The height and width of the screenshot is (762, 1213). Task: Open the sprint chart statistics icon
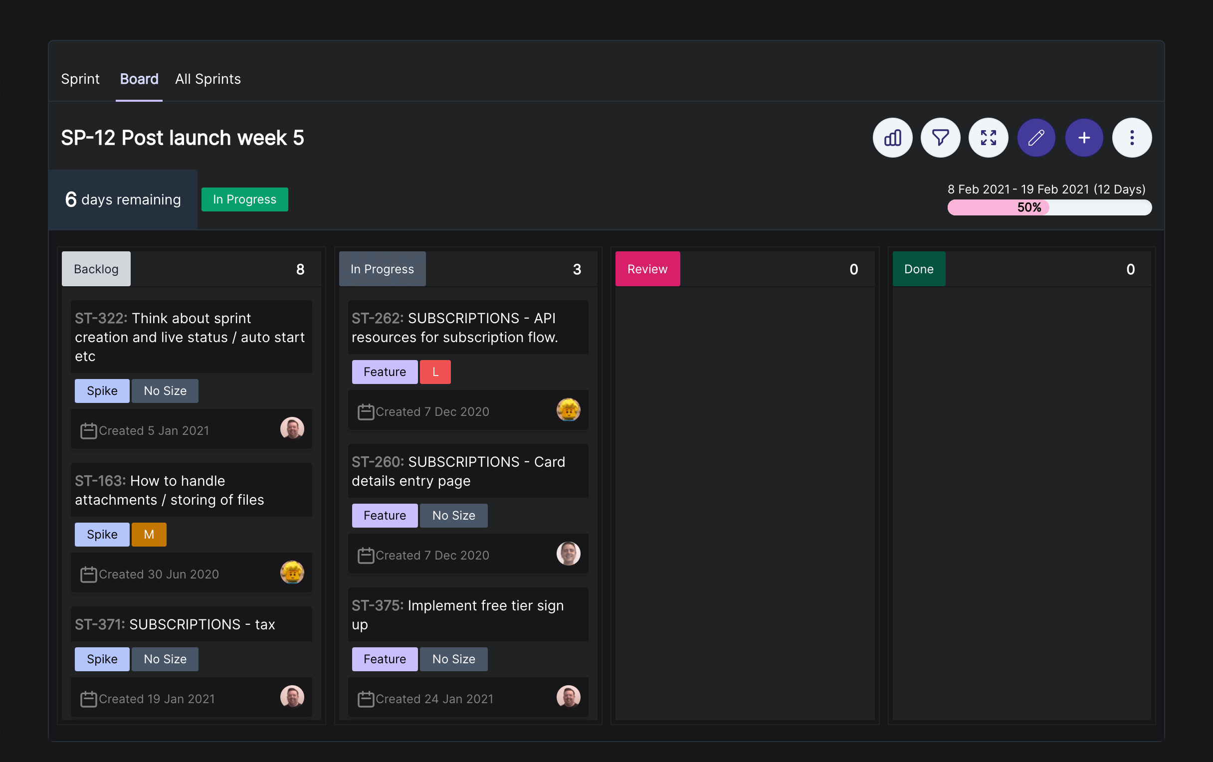click(892, 138)
